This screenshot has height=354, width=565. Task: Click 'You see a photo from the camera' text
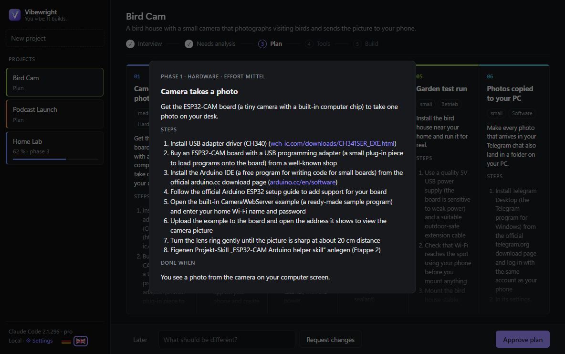coord(245,277)
